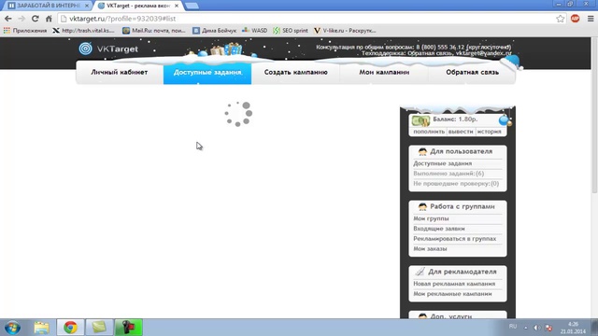Open Мои группы link

tap(431, 218)
